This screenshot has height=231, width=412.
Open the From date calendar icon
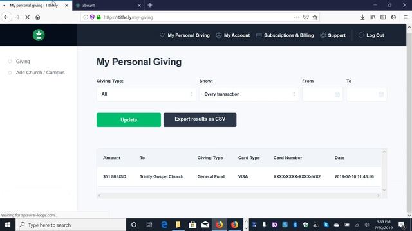[337, 94]
